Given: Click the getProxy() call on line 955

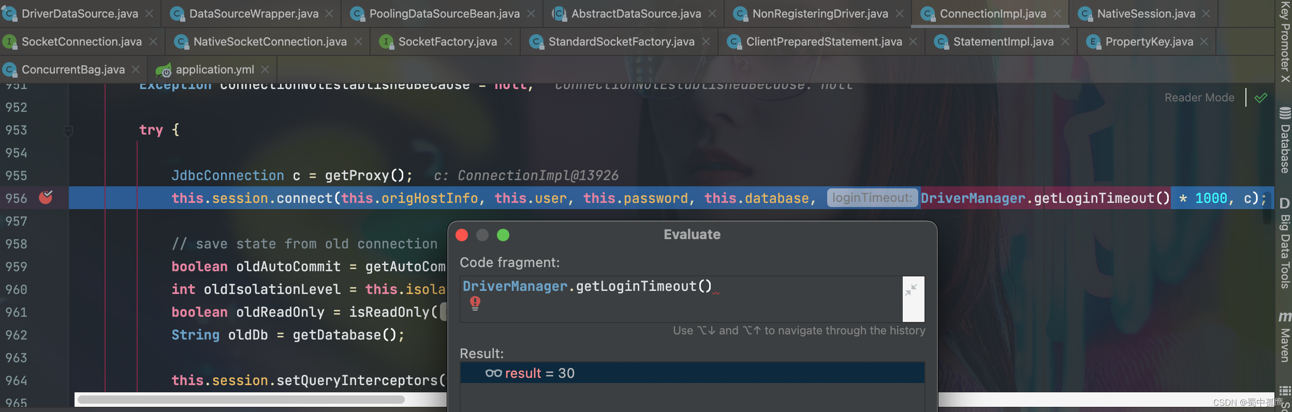Looking at the screenshot, I should coord(364,175).
